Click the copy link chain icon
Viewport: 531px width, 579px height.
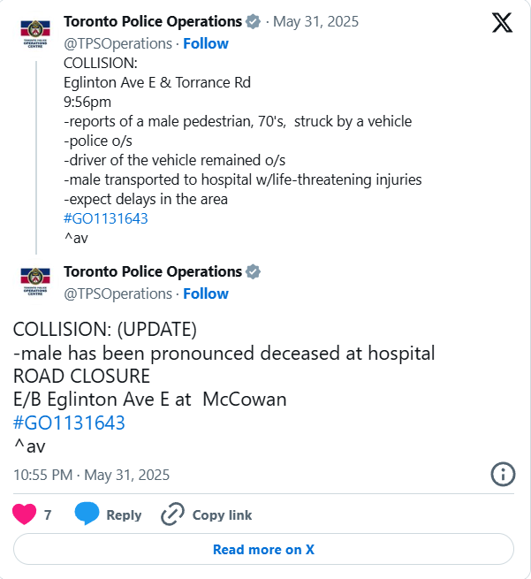tap(172, 514)
